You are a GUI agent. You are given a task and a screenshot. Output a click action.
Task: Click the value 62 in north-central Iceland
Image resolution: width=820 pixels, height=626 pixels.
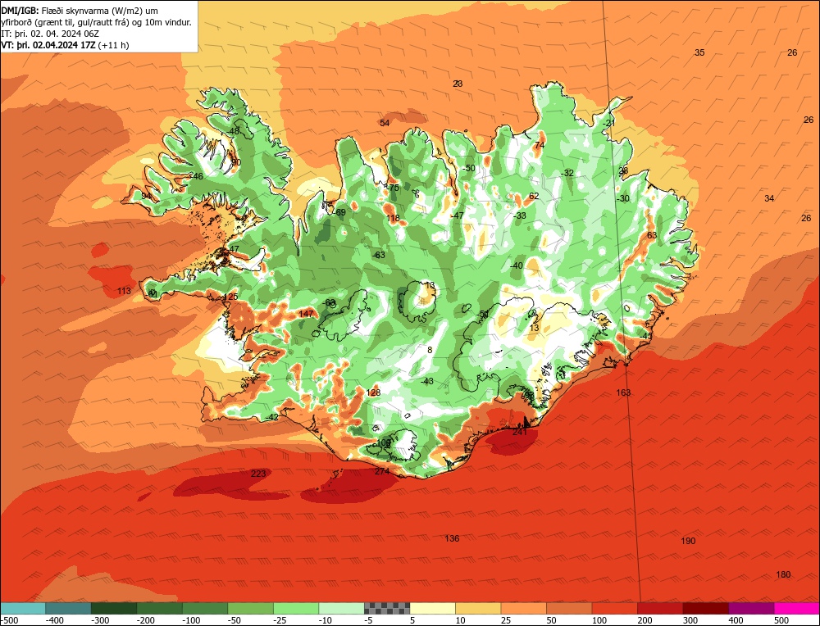point(534,196)
